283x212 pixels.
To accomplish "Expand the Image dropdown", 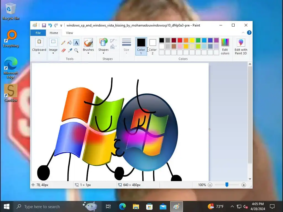I will coord(53,53).
